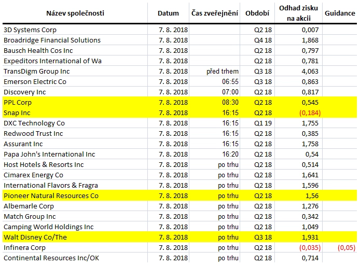Image resolution: width=360 pixels, height=266 pixels.
Task: Click the estimate value '0,781'
Action: [310, 61]
